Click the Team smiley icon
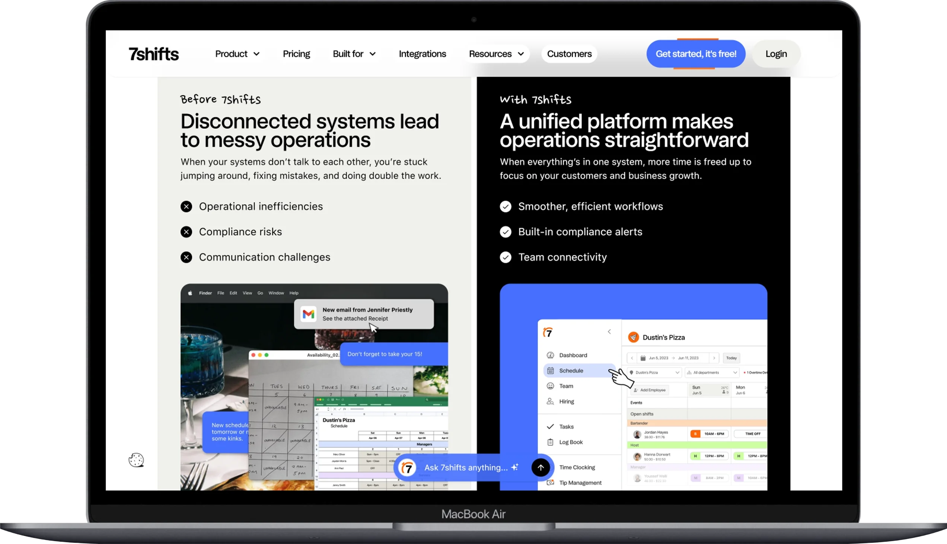The image size is (947, 544). click(550, 386)
